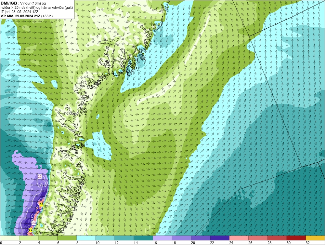Click the 30–32 m/s dark red legend swatch
This screenshot has height=245, width=325.
pos(296,238)
